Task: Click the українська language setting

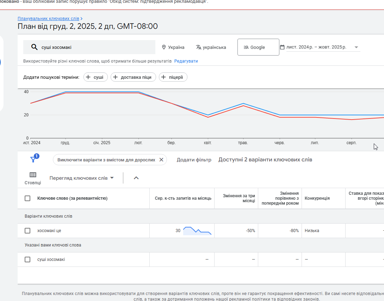Action: coord(211,47)
